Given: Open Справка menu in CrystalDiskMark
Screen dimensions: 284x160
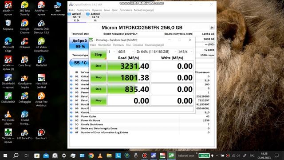Looking at the screenshot, I should click(x=138, y=45).
